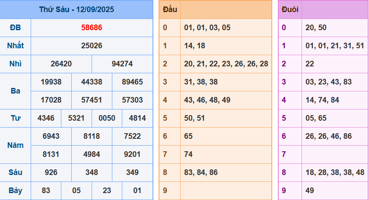Viewport: 369px width, 200px height.
Task: Click the Ba row label
Action: point(15,91)
